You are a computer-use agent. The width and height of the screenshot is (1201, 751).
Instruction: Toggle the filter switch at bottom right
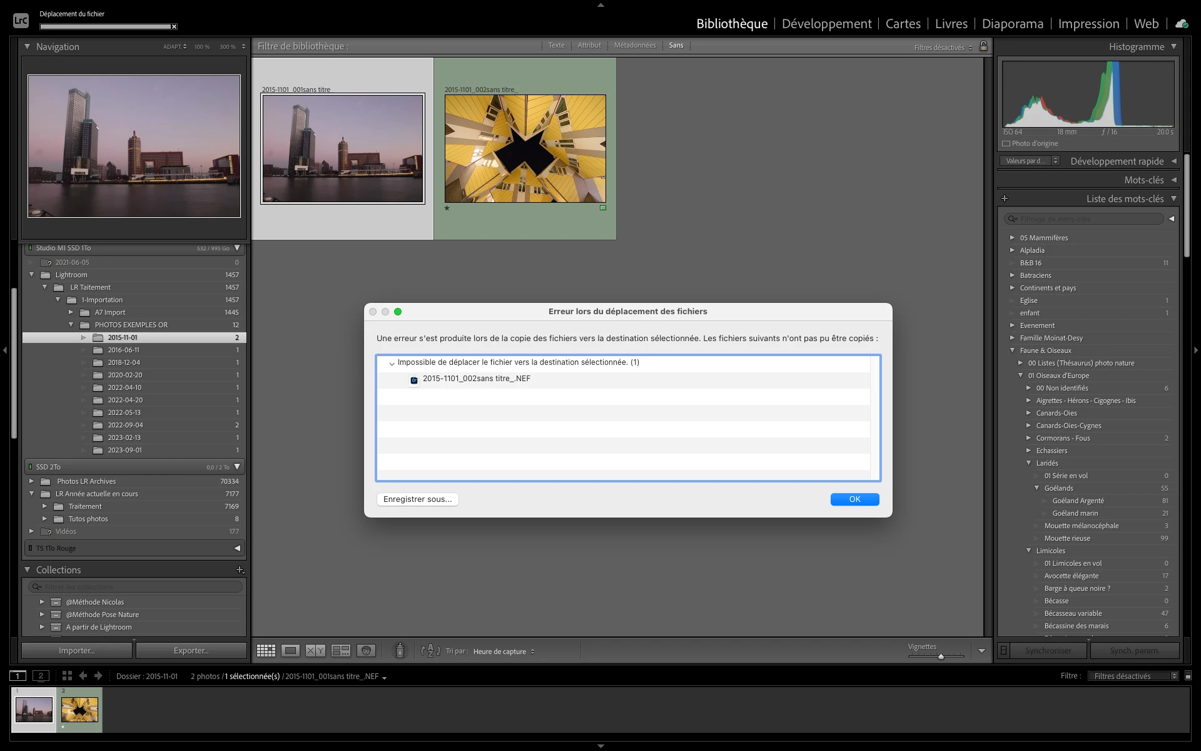(x=1188, y=676)
